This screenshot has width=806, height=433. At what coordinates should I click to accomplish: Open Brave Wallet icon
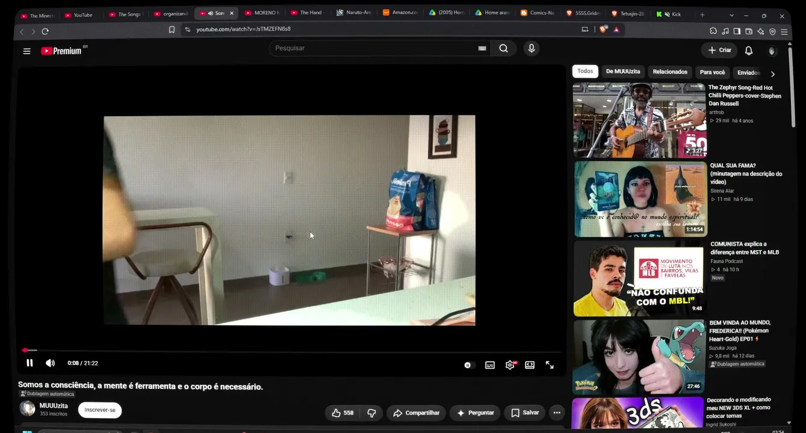coord(749,31)
